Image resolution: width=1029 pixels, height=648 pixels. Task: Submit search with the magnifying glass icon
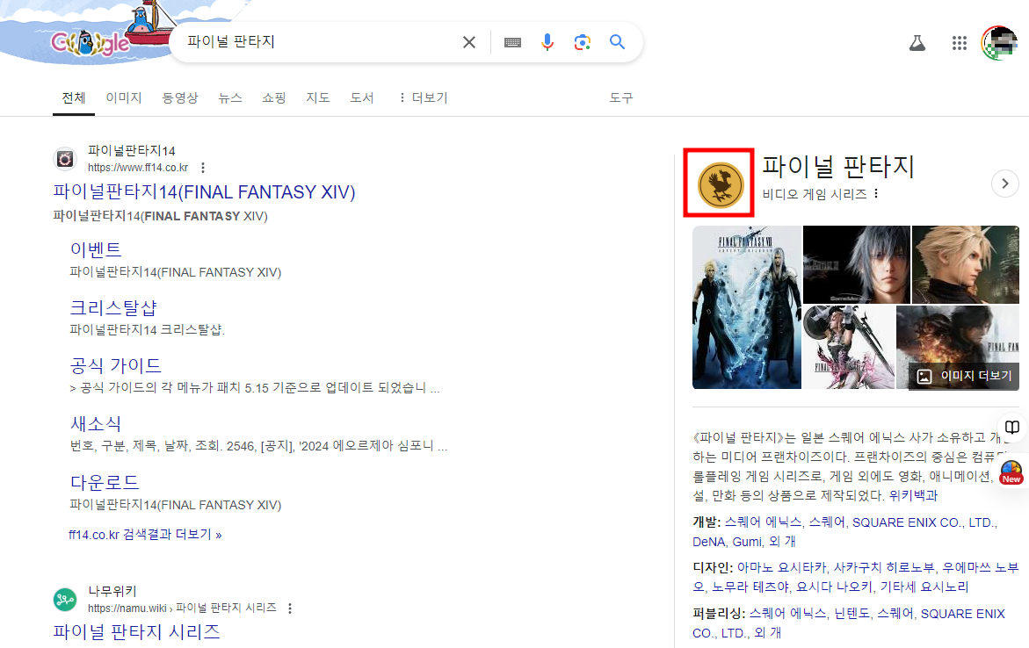click(x=617, y=43)
